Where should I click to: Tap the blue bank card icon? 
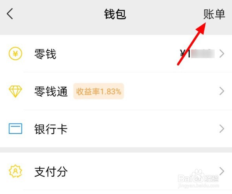point(15,129)
